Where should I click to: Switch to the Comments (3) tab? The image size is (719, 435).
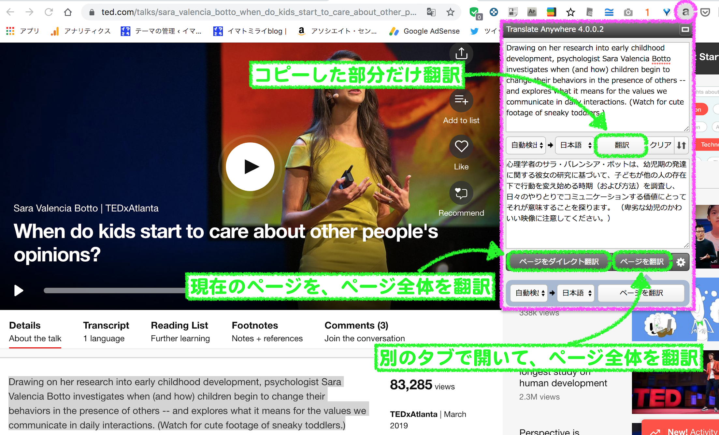click(x=365, y=331)
